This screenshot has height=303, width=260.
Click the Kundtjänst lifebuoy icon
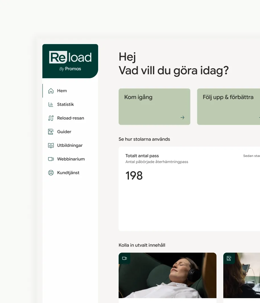tap(51, 173)
